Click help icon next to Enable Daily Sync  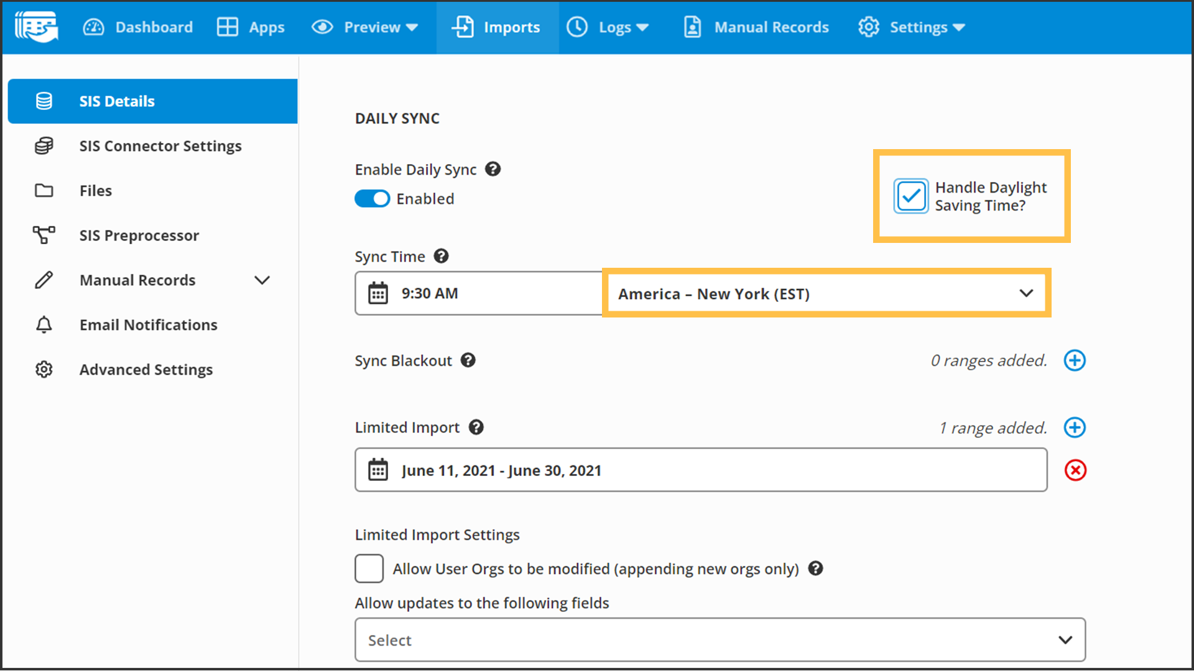point(493,169)
